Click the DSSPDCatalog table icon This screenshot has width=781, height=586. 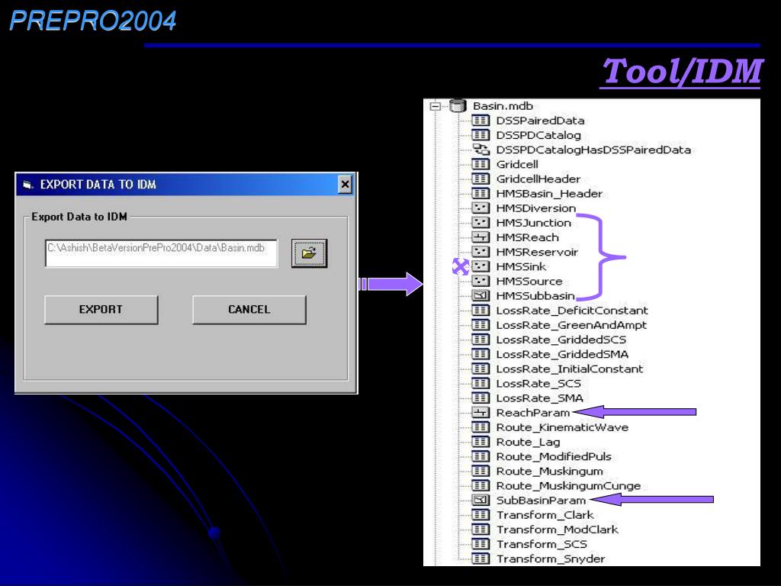coord(480,135)
